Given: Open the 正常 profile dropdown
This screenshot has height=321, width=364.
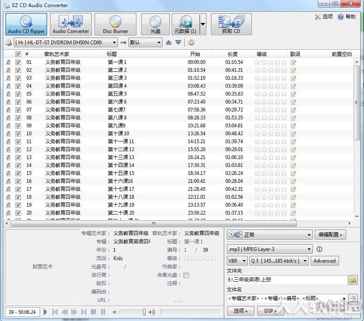Looking at the screenshot, I should [x=269, y=235].
